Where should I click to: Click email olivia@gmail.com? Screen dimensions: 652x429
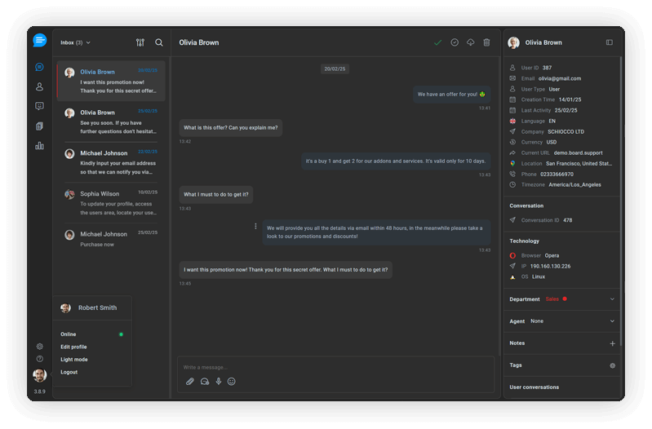pos(560,78)
